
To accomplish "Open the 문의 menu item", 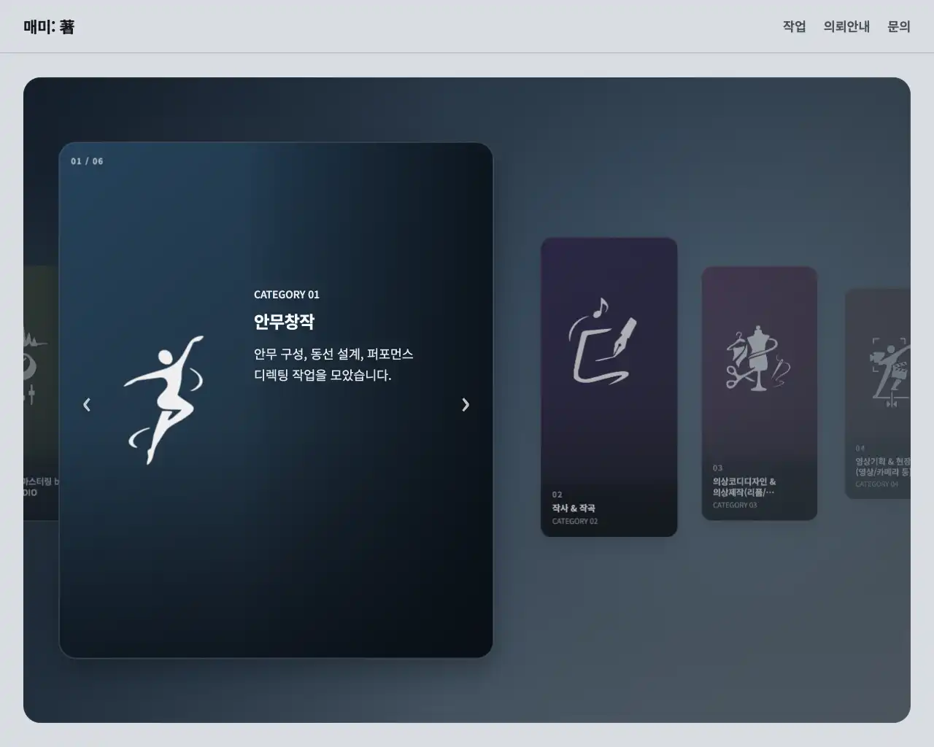I will point(899,26).
